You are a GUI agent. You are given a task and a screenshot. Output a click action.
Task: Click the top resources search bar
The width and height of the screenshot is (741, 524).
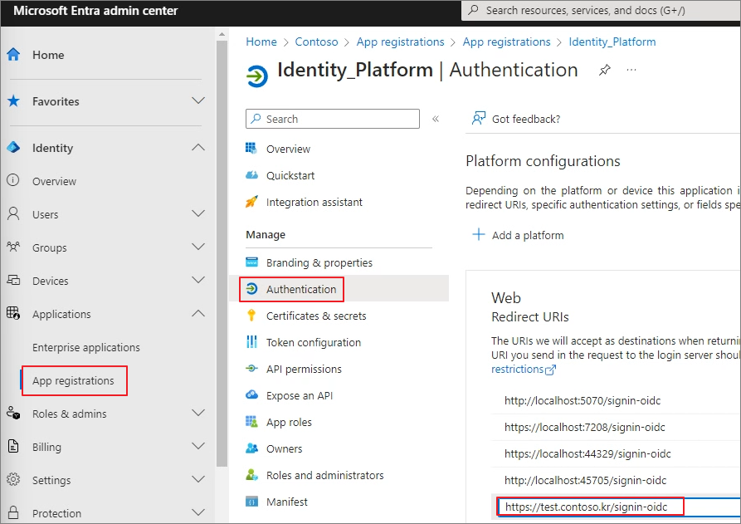[x=601, y=11]
